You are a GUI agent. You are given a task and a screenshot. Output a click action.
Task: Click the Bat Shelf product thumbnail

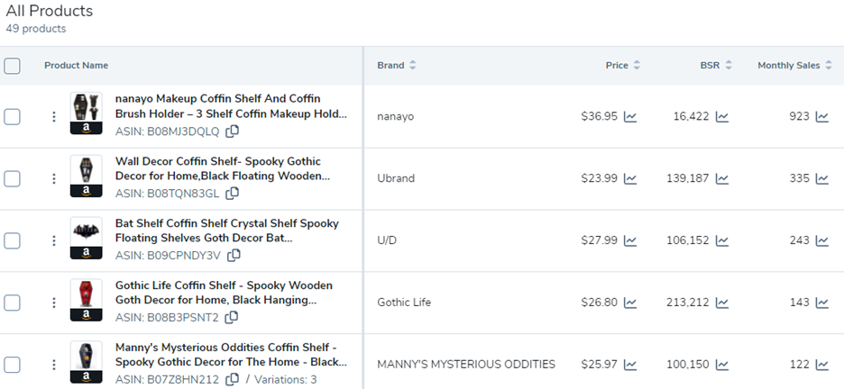click(x=87, y=238)
